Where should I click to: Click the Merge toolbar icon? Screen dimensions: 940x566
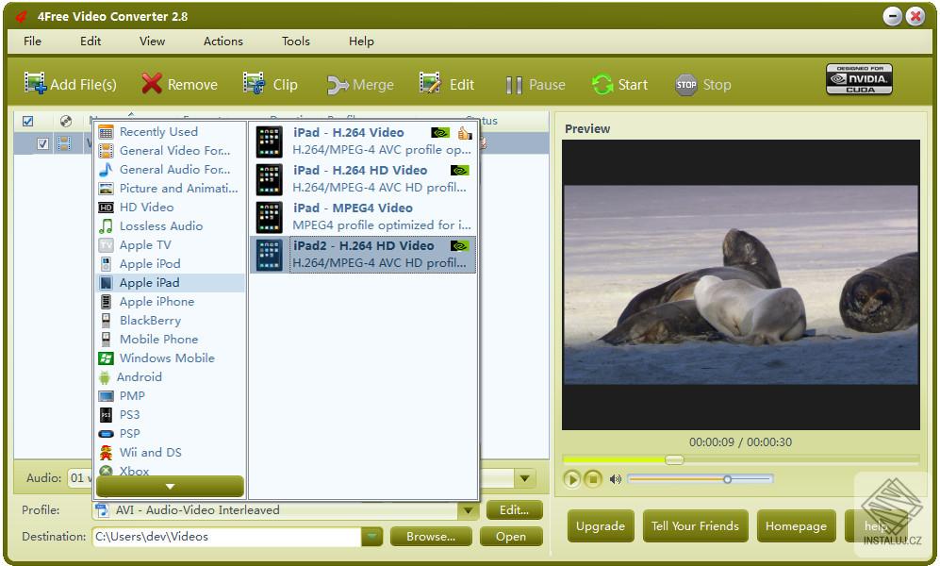click(336, 84)
